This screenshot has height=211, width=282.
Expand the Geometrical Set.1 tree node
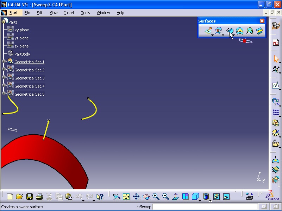tap(3, 62)
